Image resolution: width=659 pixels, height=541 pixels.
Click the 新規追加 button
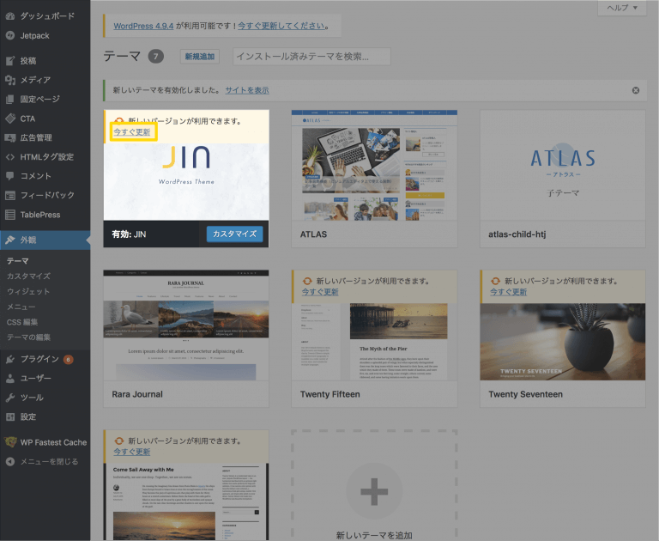pos(200,57)
